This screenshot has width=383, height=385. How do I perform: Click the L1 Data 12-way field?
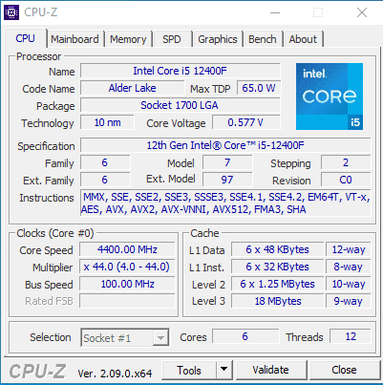349,249
